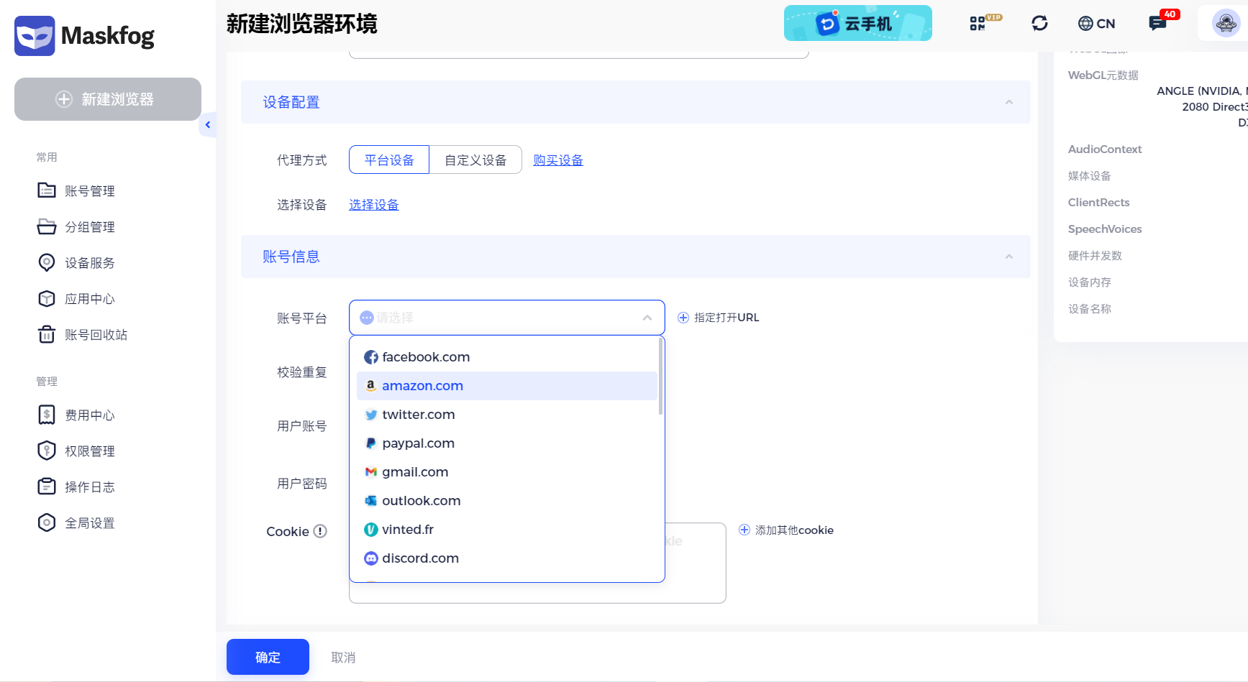The image size is (1248, 682).
Task: Click the twitter bird icon in list
Action: [x=371, y=415]
